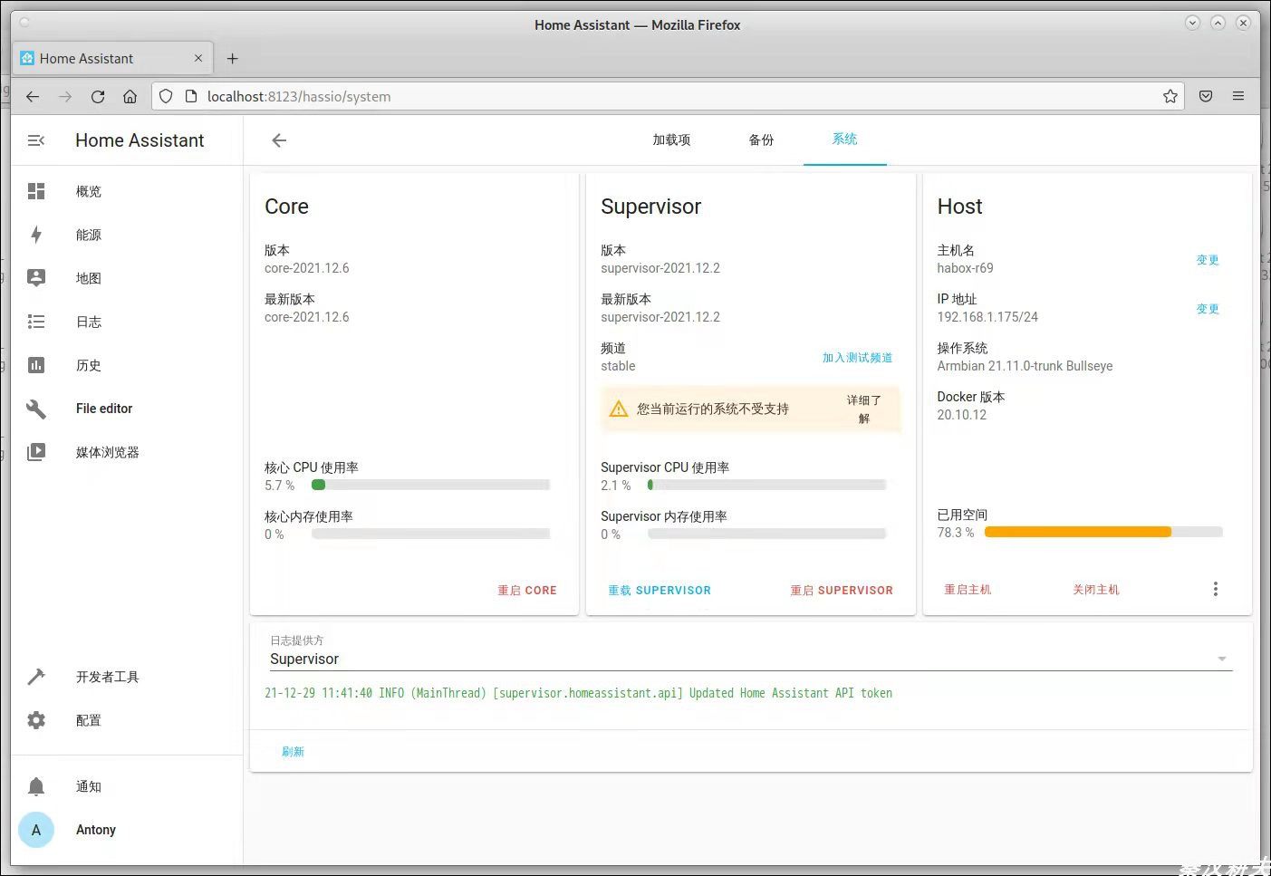This screenshot has width=1271, height=876.
Task: Click 加入测试频道 to join beta channel
Action: coord(857,358)
